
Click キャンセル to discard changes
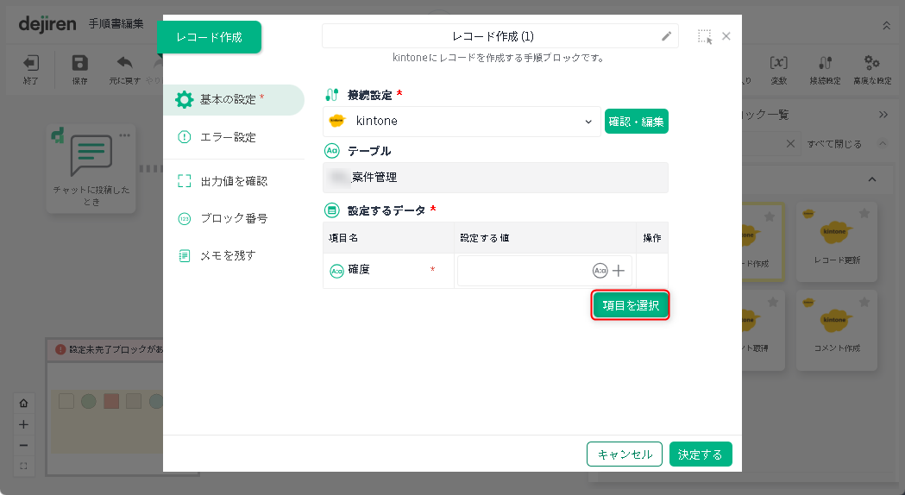pyautogui.click(x=625, y=454)
